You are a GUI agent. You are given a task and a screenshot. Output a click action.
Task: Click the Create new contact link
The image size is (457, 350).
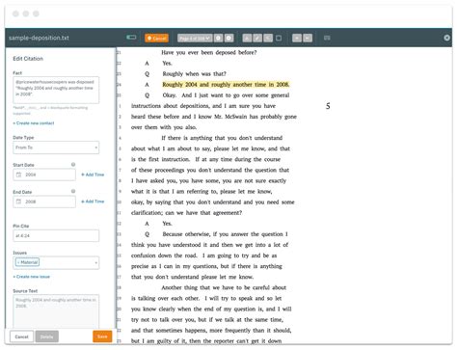click(x=34, y=123)
